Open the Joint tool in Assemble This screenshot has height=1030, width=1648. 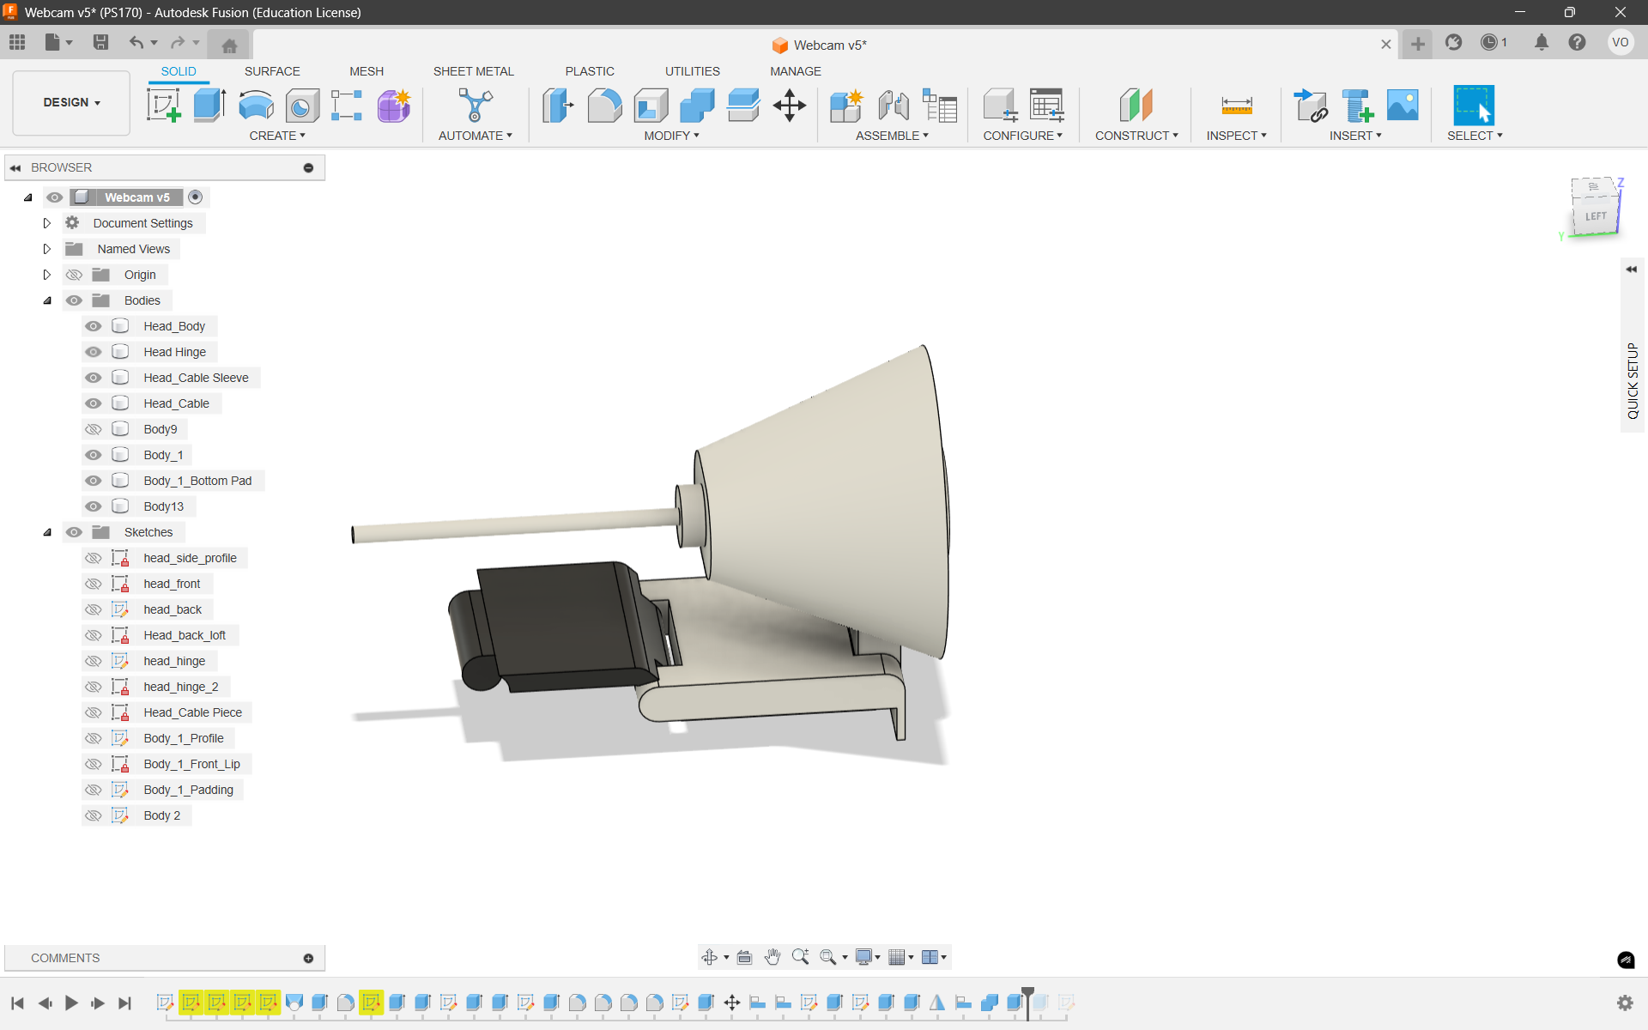[894, 106]
